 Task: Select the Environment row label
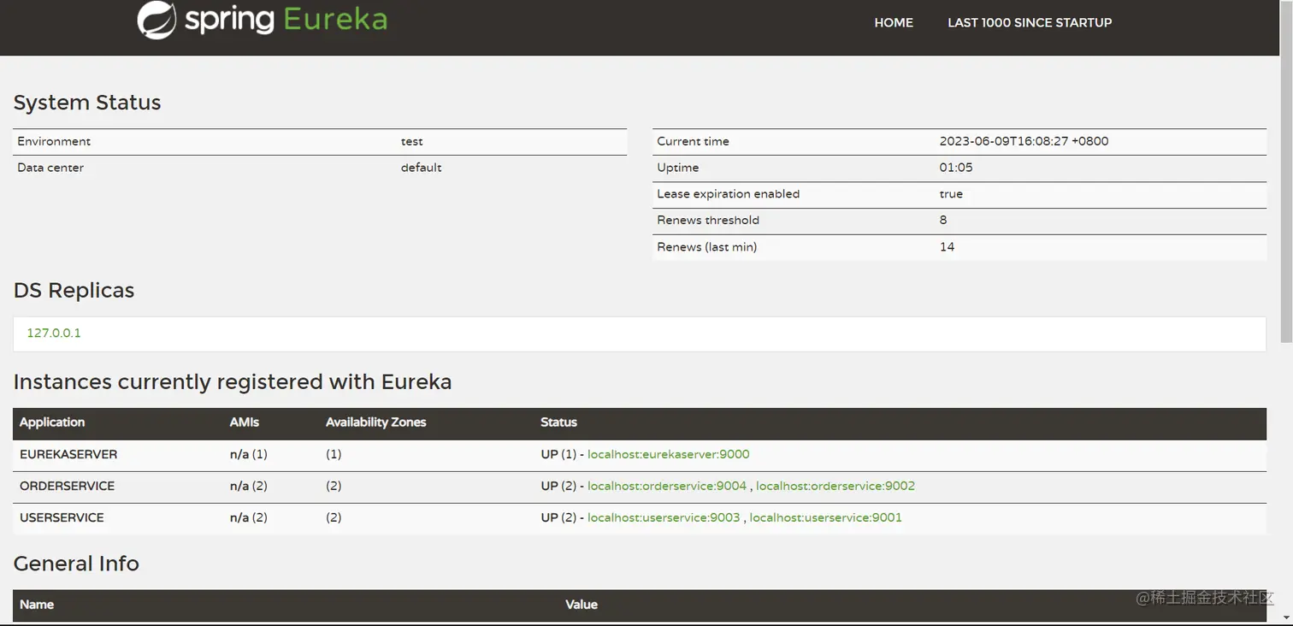tap(54, 141)
